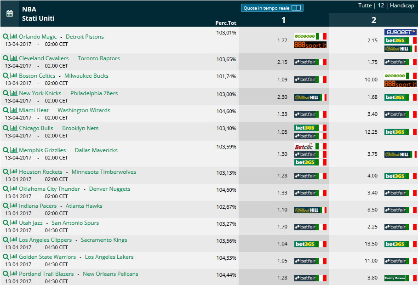Click magnifier icon for Miami Heat match

point(6,110)
